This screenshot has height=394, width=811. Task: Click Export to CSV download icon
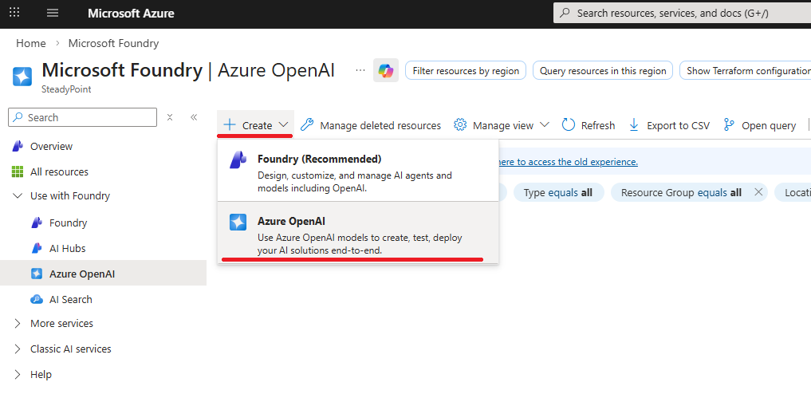(634, 125)
